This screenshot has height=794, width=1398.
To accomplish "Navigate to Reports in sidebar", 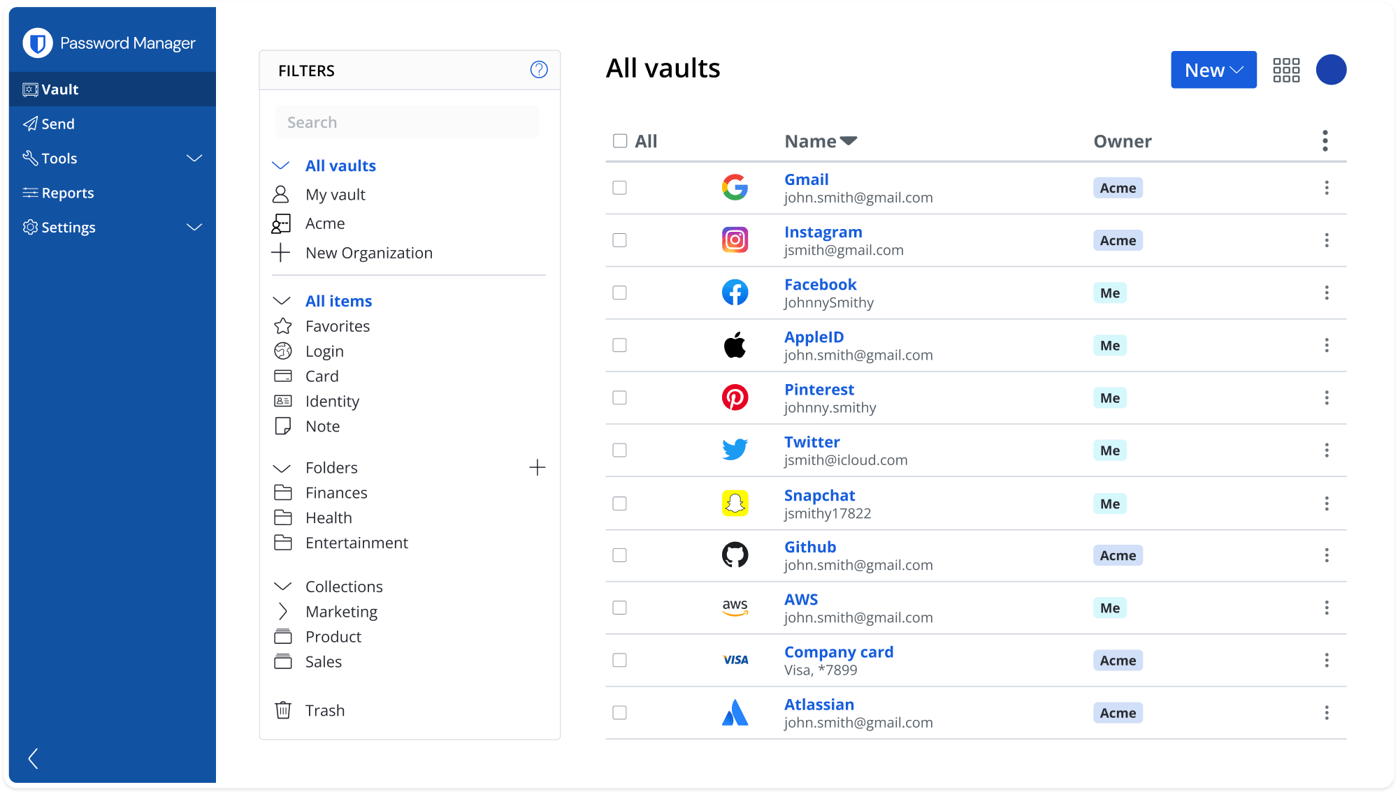I will (69, 192).
